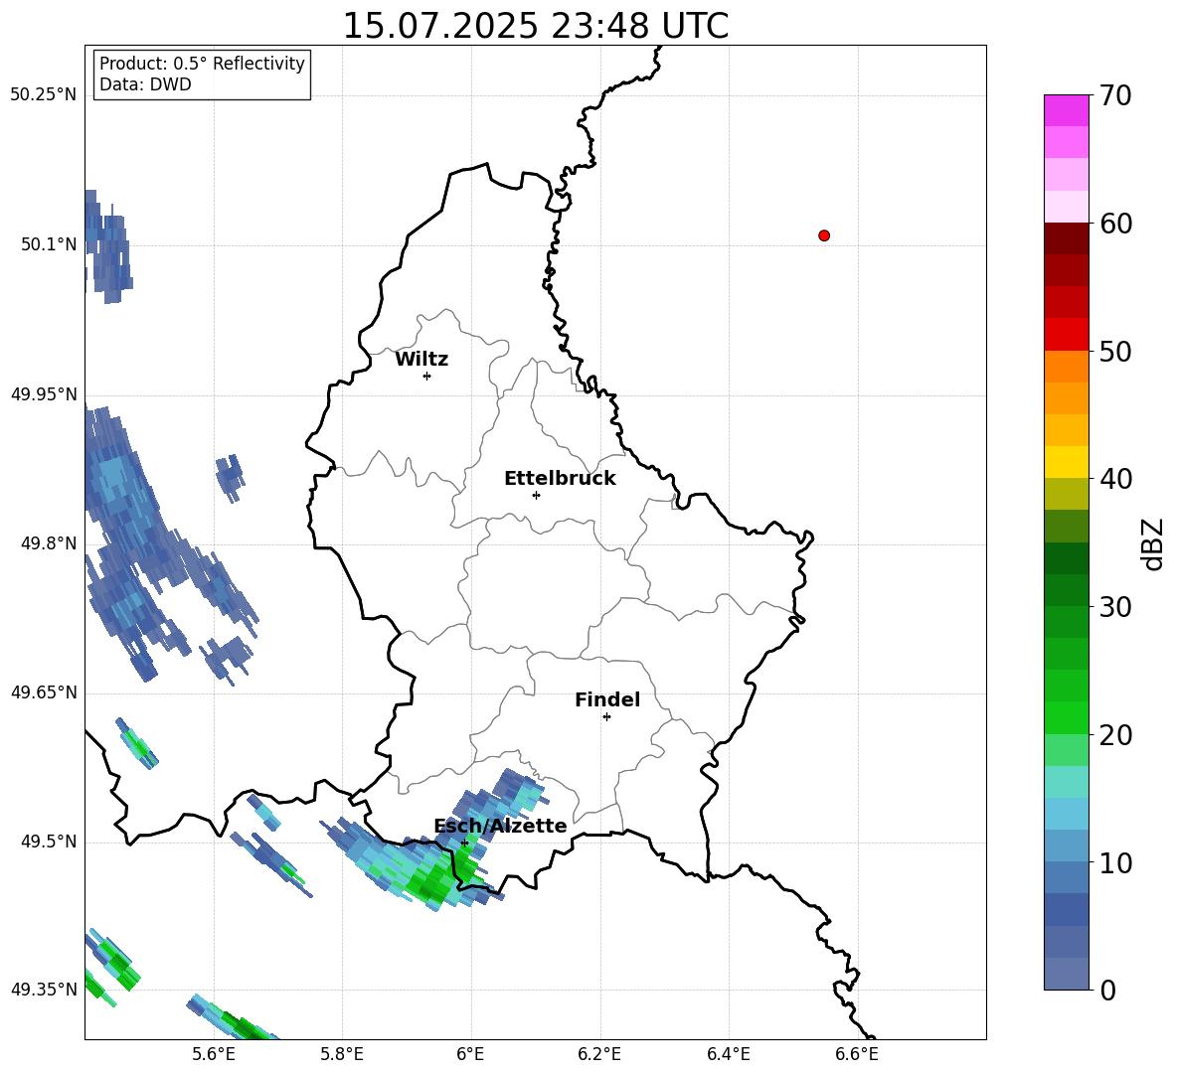Click the 10 tick label on the colorbar
This screenshot has height=1074, width=1177.
(x=1115, y=862)
